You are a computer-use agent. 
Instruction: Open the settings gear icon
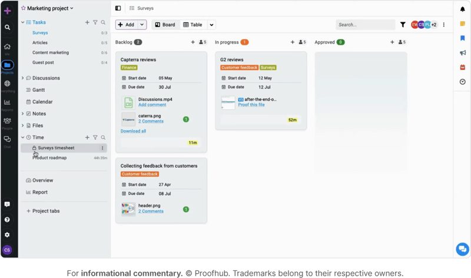point(7,235)
